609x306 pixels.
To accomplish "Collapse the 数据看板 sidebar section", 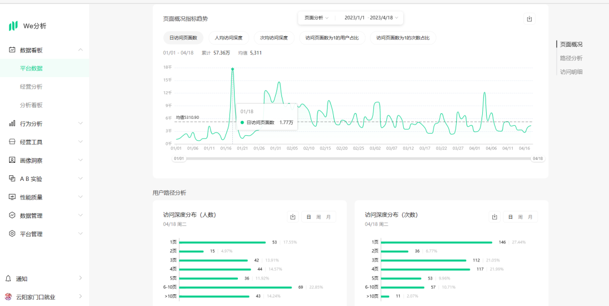I will pyautogui.click(x=81, y=50).
